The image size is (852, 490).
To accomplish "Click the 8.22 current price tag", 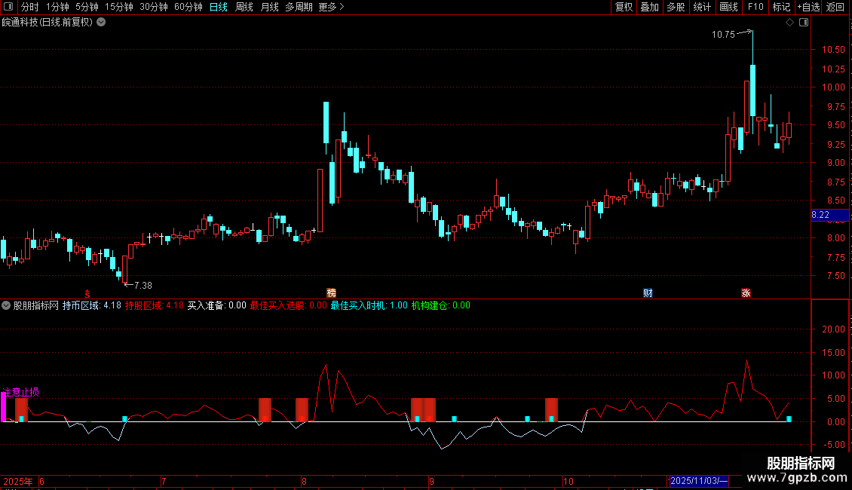I will click(829, 215).
